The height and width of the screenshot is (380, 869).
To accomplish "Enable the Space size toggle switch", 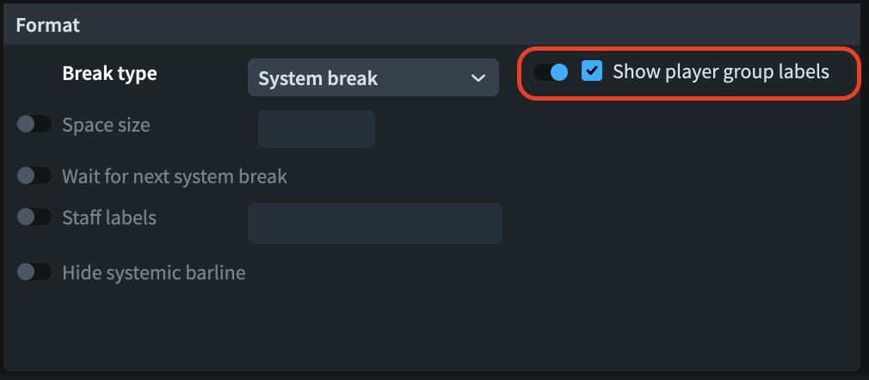I will 34,125.
